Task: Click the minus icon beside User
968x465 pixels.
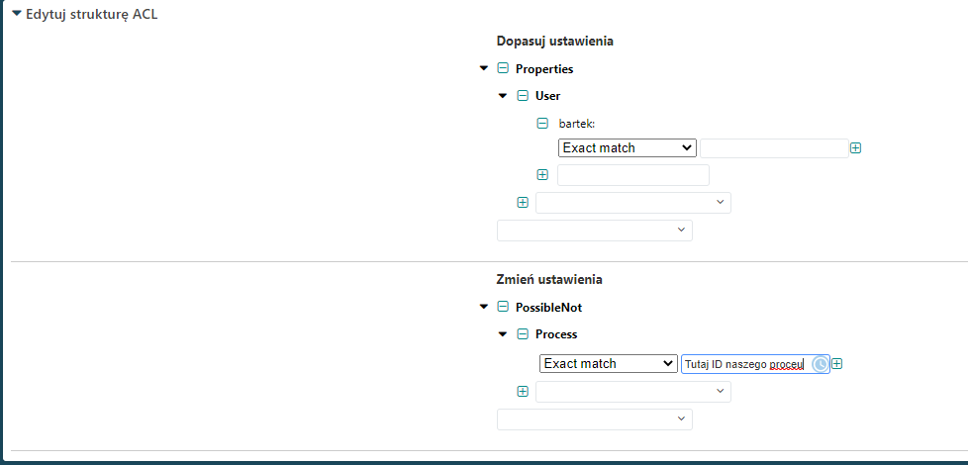Action: pyautogui.click(x=523, y=96)
